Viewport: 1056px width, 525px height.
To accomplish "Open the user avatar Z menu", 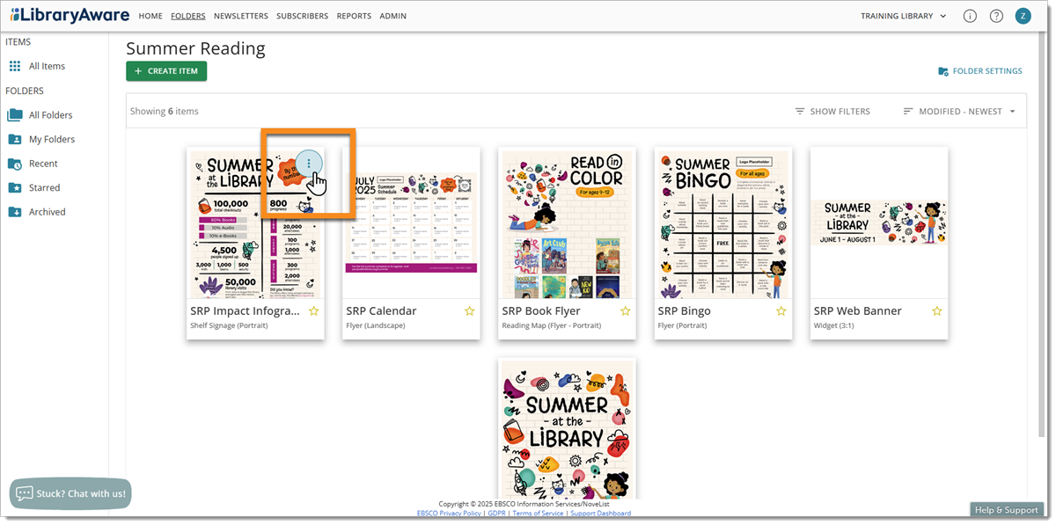I will (x=1023, y=16).
